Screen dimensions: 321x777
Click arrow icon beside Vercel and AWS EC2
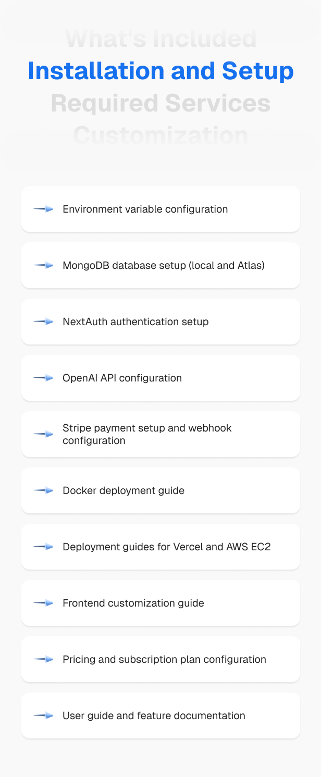pos(44,547)
